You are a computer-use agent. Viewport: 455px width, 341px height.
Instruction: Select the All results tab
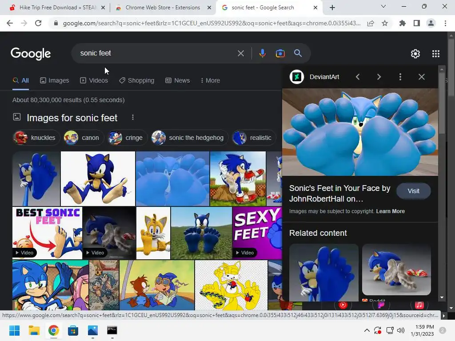click(x=20, y=80)
